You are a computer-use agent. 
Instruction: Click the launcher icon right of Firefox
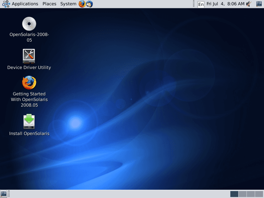click(x=89, y=4)
